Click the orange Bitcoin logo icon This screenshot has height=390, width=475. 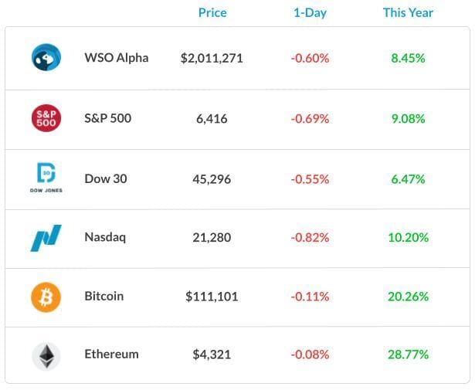point(46,297)
